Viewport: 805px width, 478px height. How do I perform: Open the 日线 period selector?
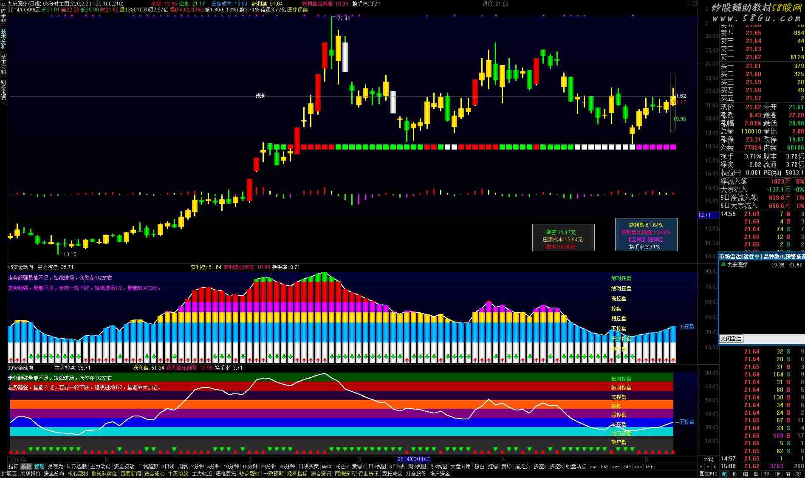[x=708, y=459]
